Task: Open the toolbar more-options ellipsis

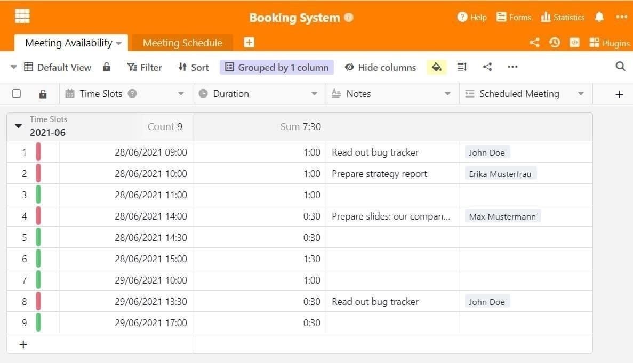Action: pyautogui.click(x=512, y=67)
